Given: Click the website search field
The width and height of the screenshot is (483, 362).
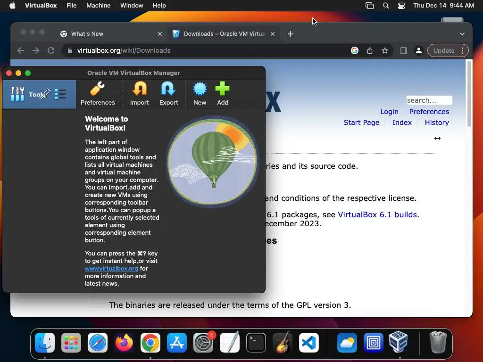Looking at the screenshot, I should coord(429,100).
